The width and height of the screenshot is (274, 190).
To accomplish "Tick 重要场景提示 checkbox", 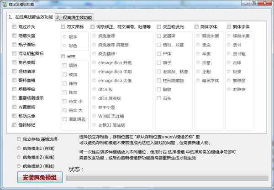I will 14,98.
